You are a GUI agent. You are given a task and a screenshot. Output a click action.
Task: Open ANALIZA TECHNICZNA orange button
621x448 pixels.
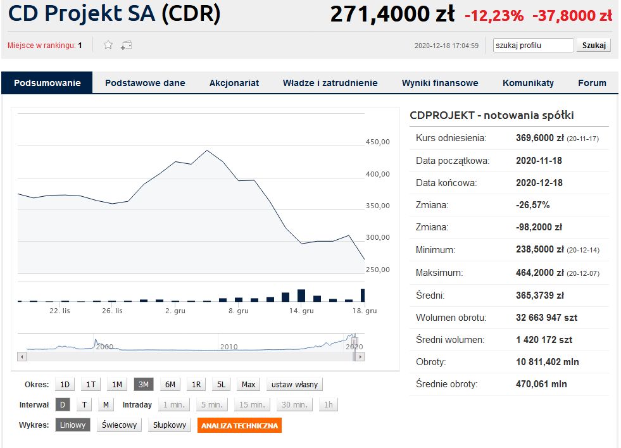click(x=239, y=425)
